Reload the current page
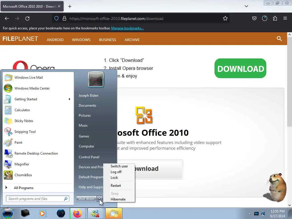This screenshot has height=219, width=292. click(x=27, y=19)
